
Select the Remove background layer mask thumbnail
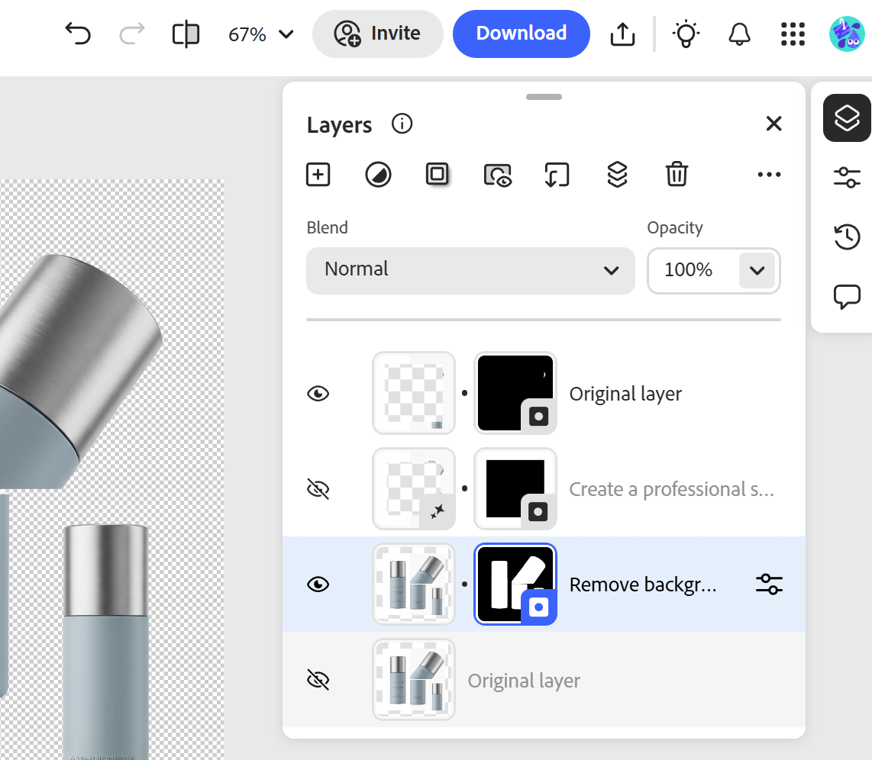point(515,584)
